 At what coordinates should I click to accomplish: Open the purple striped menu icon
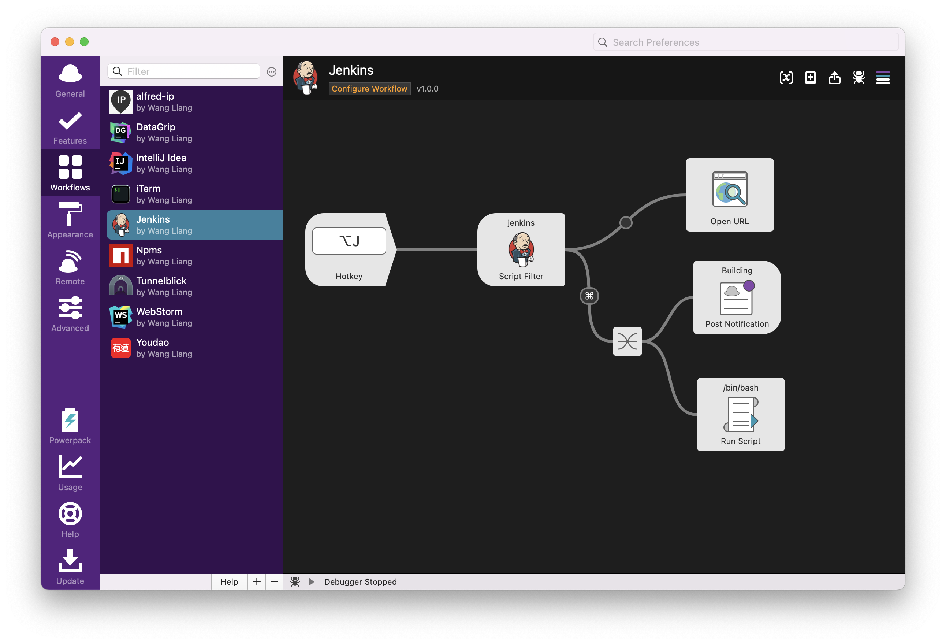[x=883, y=77]
